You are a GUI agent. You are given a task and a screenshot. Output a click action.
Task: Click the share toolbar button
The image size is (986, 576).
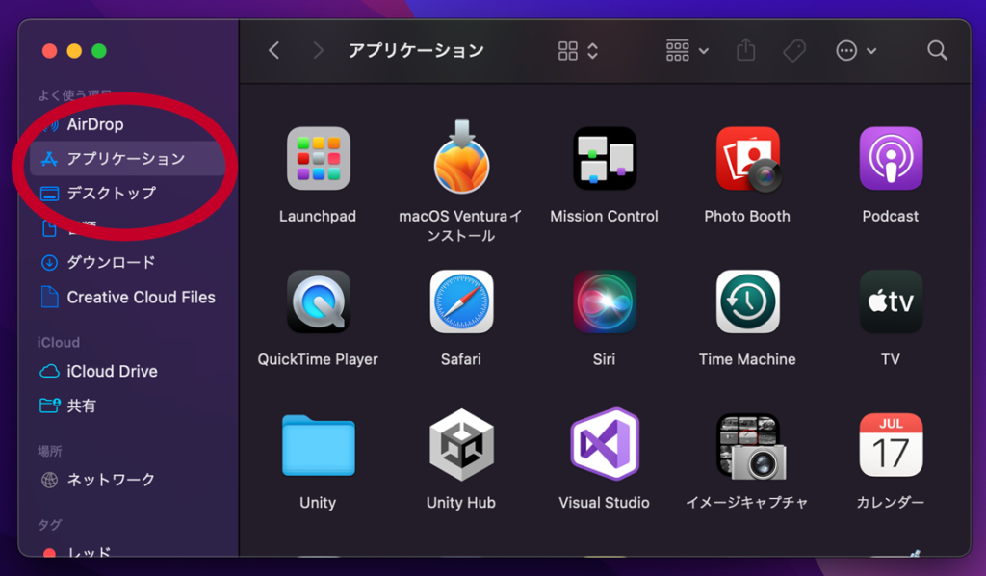tap(746, 51)
